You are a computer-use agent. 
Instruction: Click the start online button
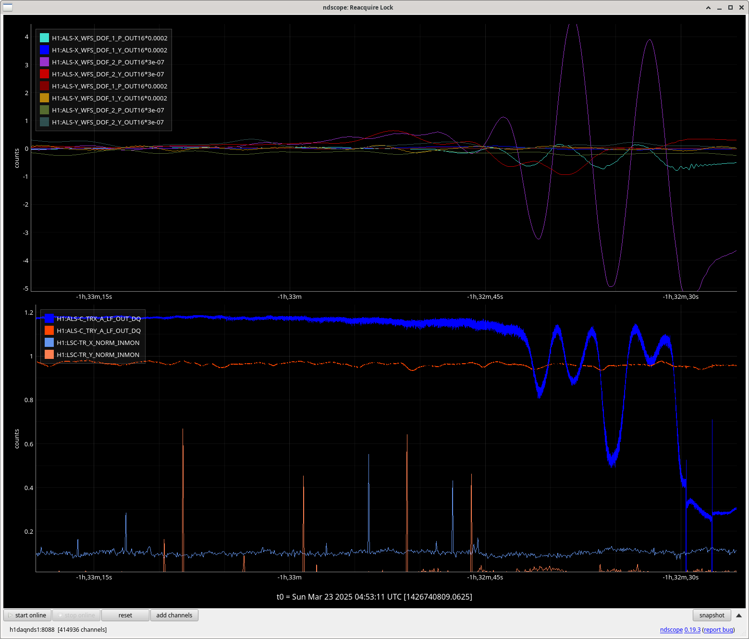coord(27,615)
